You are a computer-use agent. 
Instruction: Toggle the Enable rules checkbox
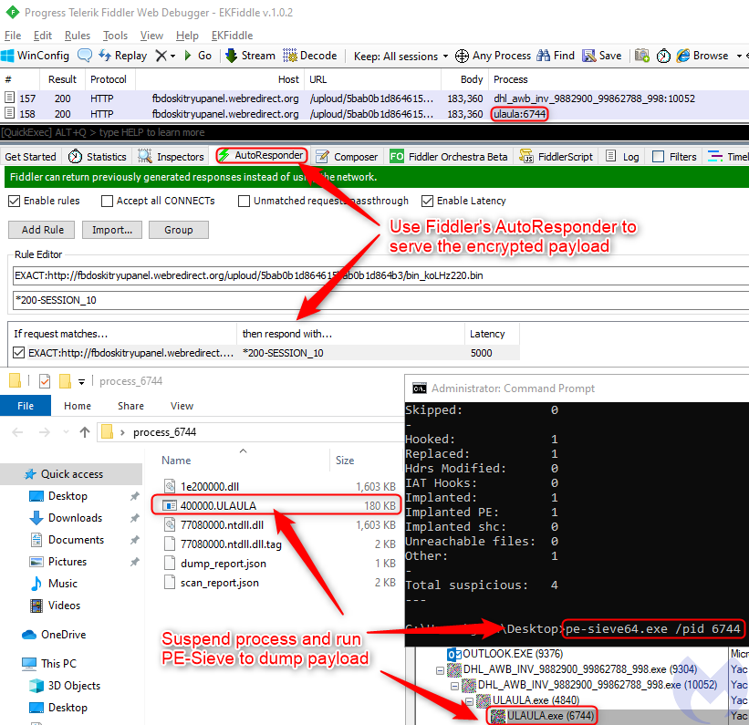pyautogui.click(x=14, y=201)
